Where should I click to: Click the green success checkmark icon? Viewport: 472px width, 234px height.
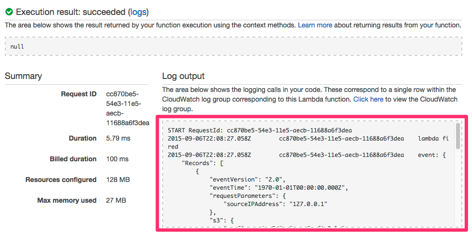[x=9, y=12]
